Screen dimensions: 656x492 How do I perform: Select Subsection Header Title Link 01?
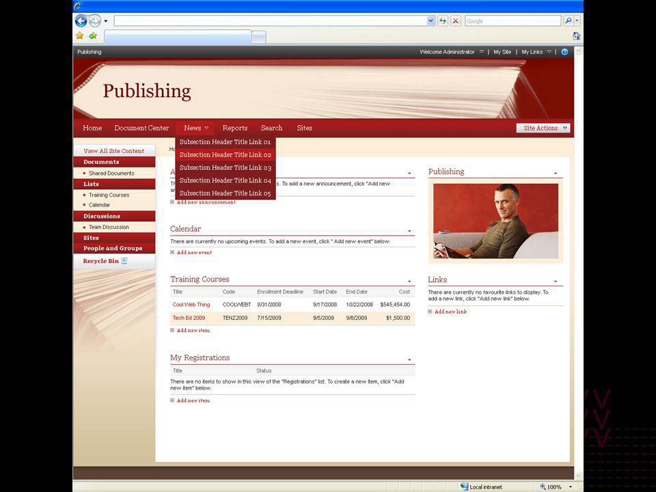coord(225,142)
